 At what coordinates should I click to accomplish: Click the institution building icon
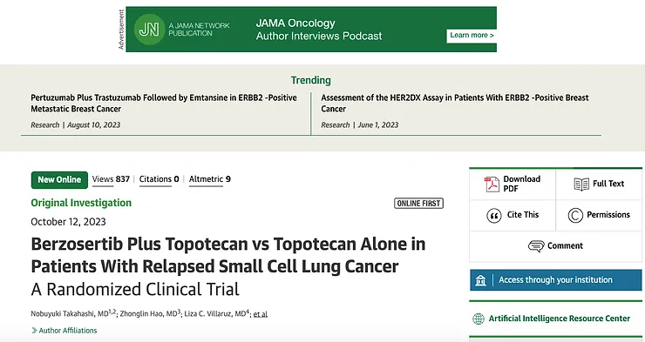pos(480,280)
